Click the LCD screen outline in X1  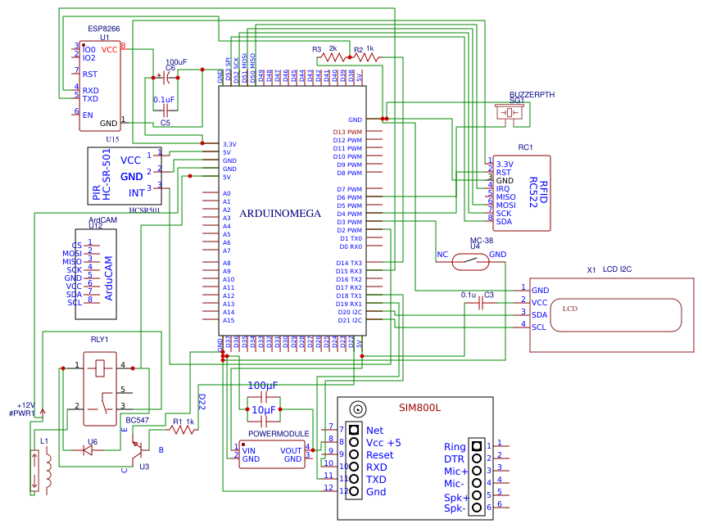point(616,315)
